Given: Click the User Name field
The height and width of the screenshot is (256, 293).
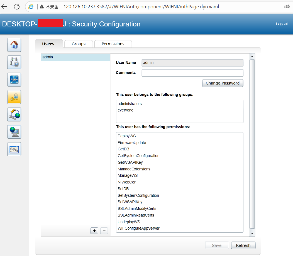Looking at the screenshot, I should click(x=192, y=63).
